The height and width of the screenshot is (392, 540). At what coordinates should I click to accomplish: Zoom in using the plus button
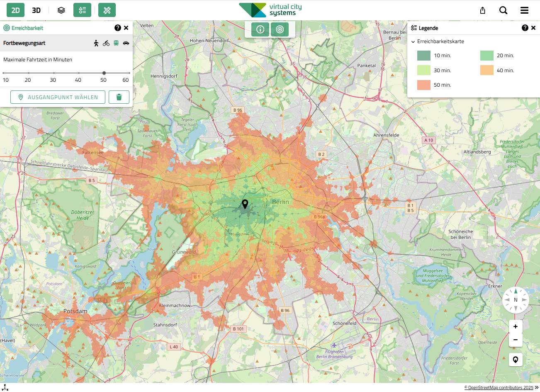(516, 326)
